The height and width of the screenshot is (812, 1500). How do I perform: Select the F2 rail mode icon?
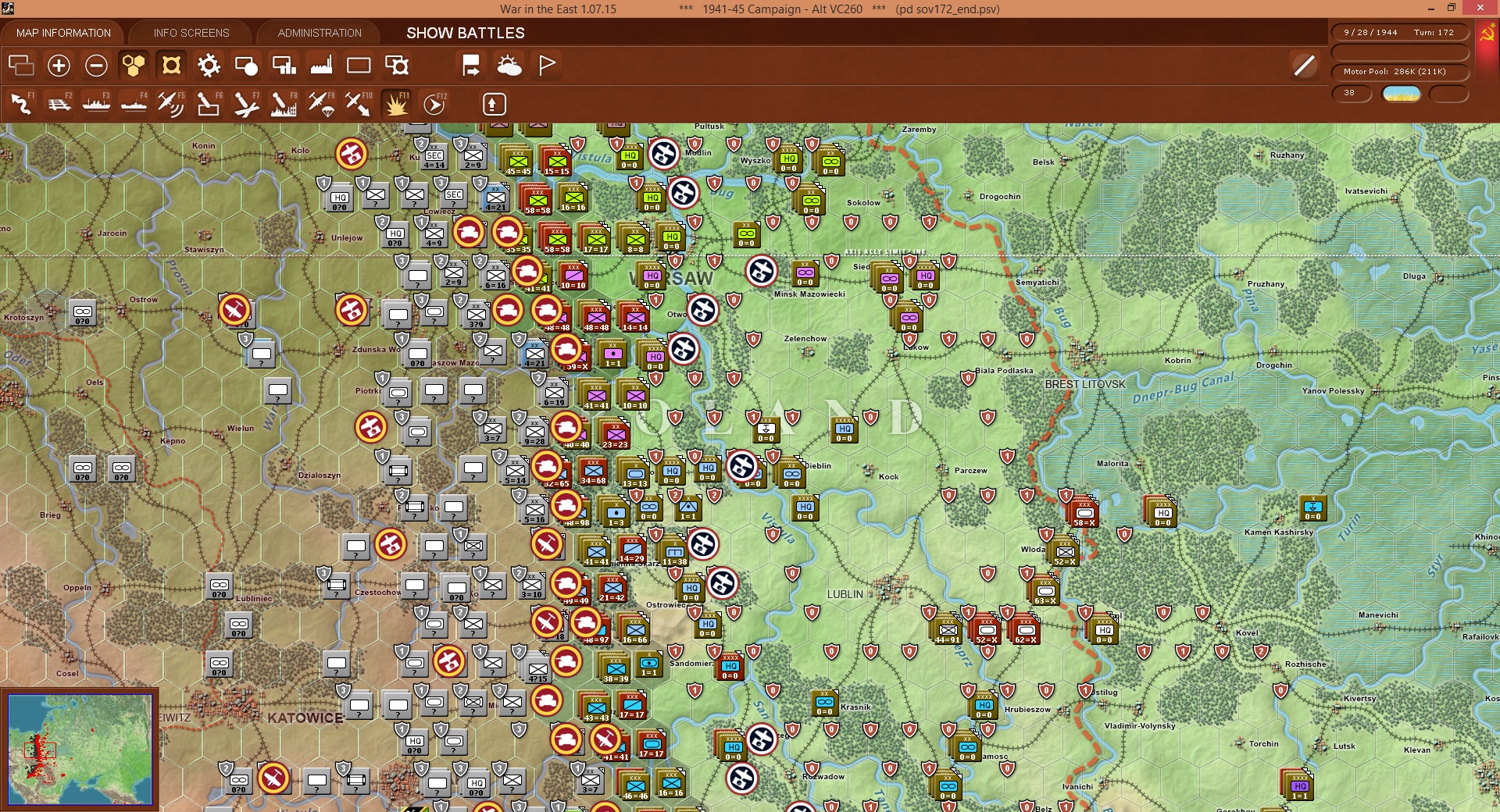point(59,104)
